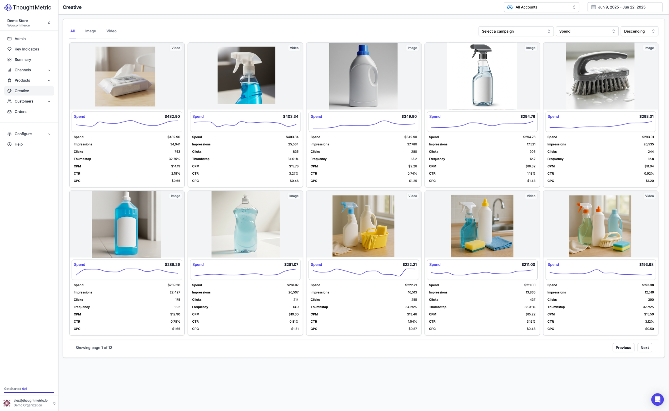Image resolution: width=669 pixels, height=411 pixels.
Task: Go to the Next page
Action: [x=645, y=348]
